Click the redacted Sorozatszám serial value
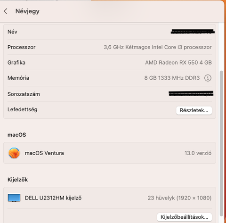This screenshot has width=226, height=223. click(x=191, y=93)
